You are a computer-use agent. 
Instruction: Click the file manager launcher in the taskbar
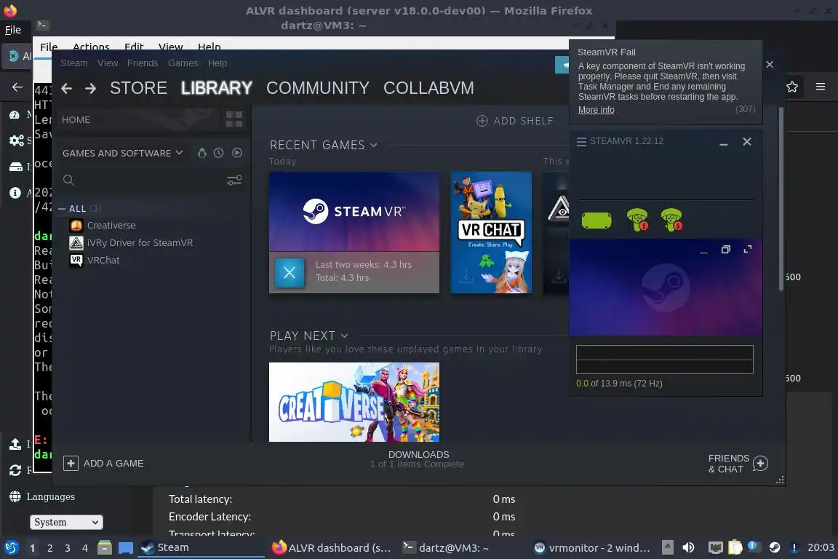point(105,547)
